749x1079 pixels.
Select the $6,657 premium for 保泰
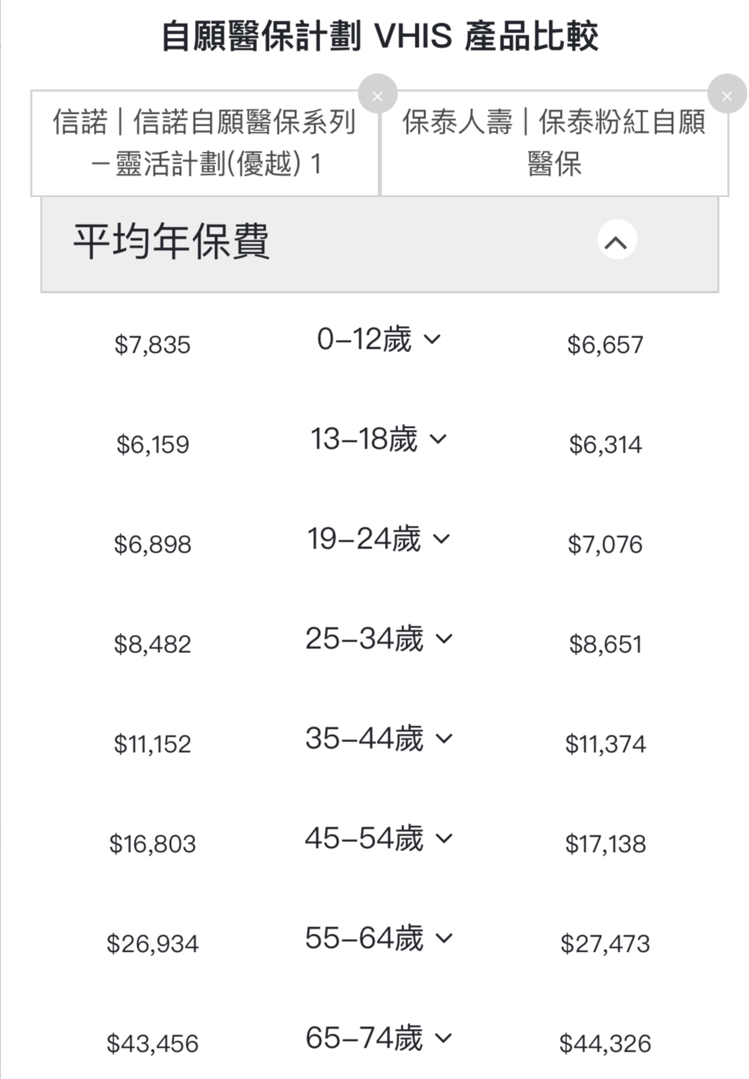pos(605,345)
